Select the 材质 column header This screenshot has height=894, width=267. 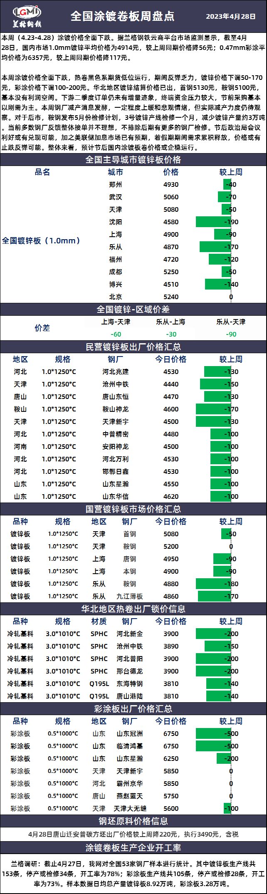tap(99, 622)
